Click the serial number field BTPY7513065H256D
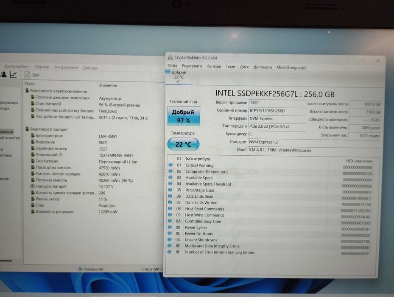Viewport: 394px width, 297px height. (x=278, y=111)
